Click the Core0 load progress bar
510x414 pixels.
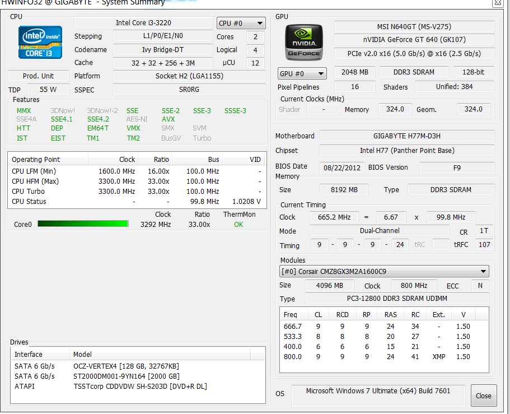pyautogui.click(x=83, y=224)
